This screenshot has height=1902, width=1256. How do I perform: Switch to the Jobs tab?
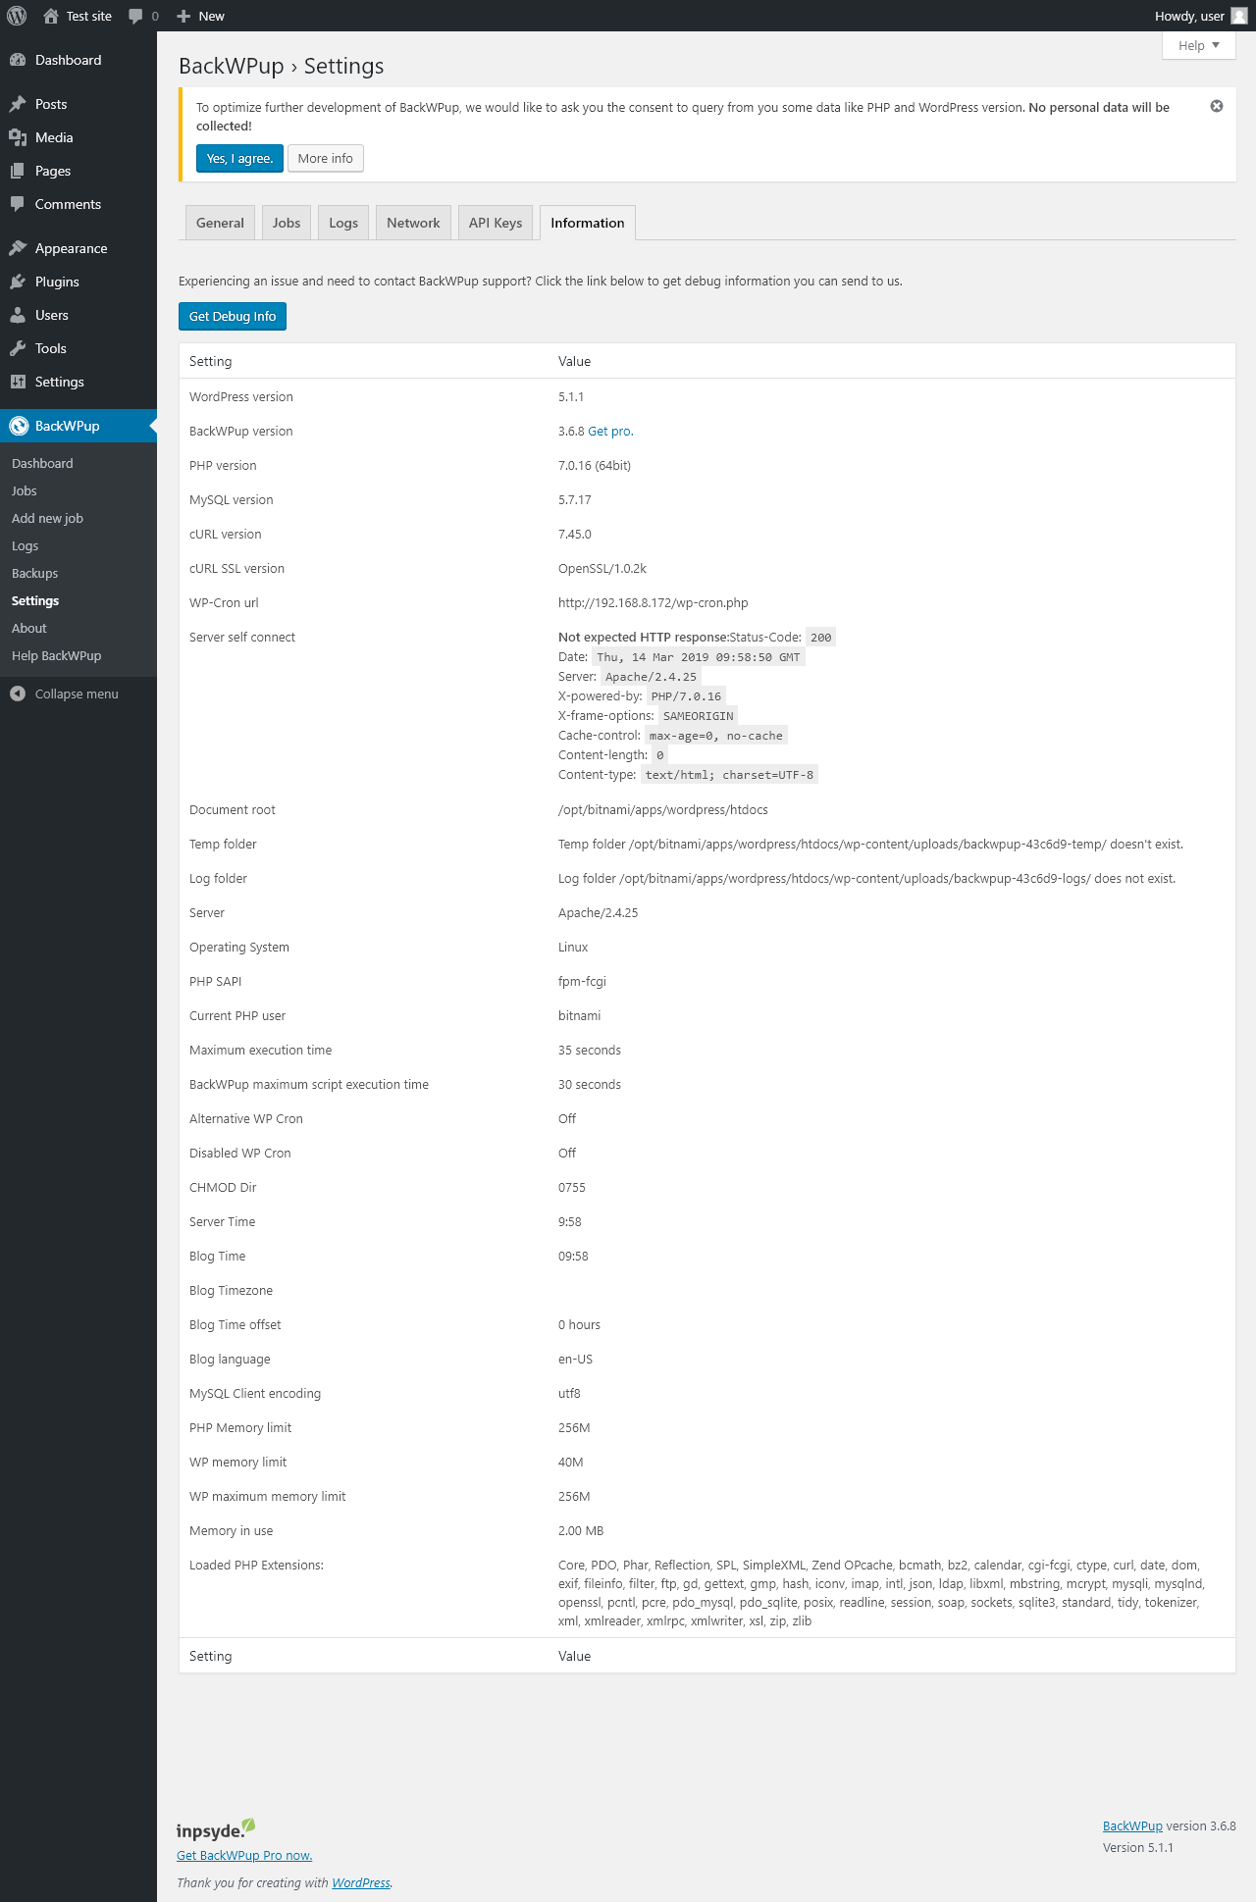(x=287, y=223)
